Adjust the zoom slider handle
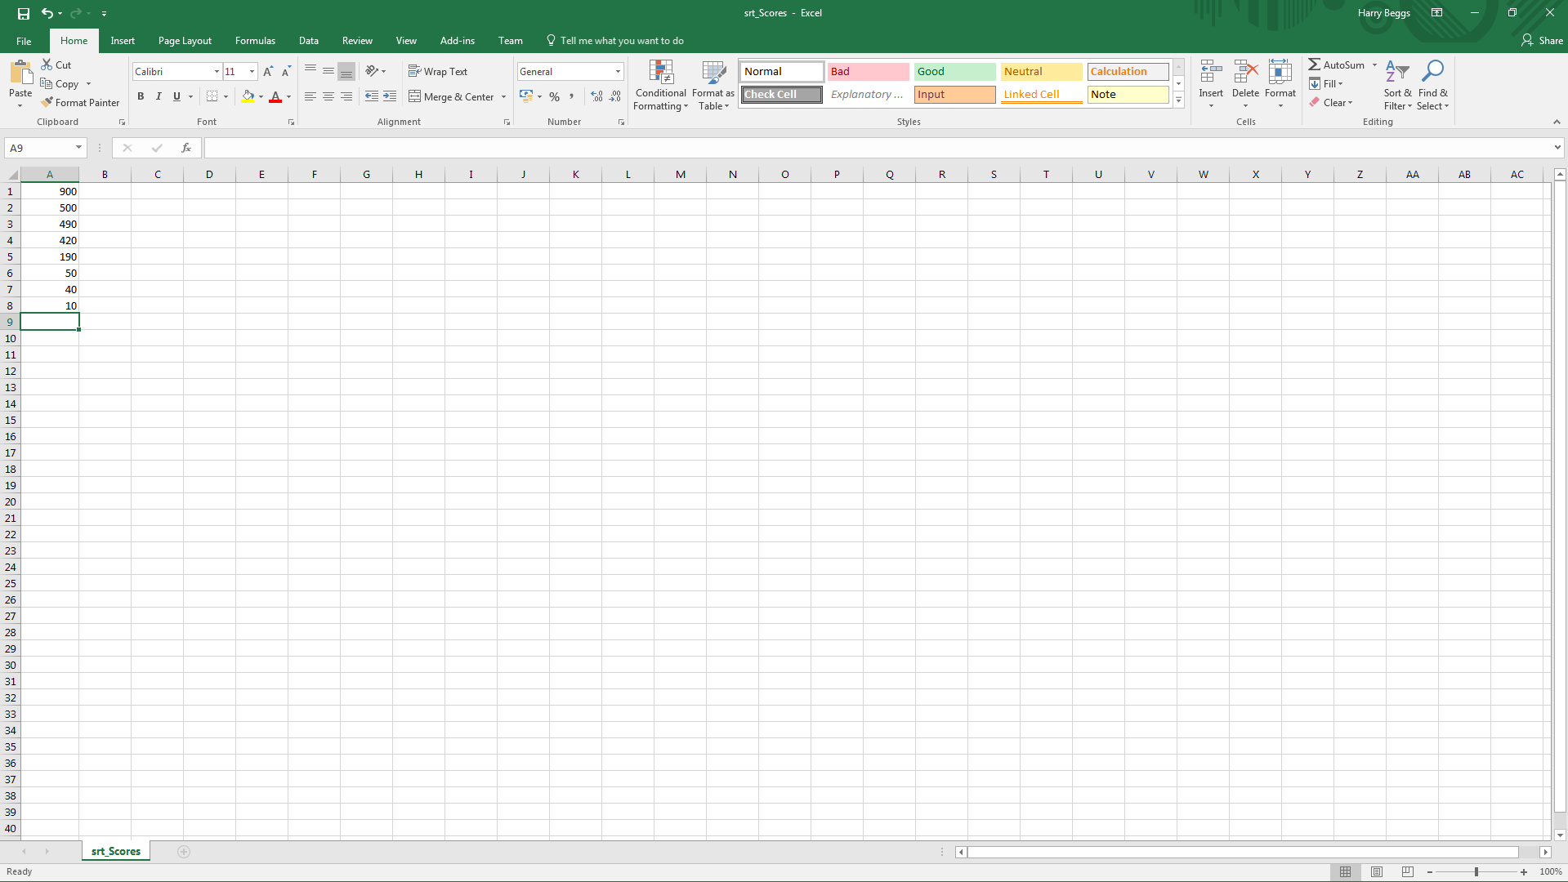This screenshot has height=882, width=1568. 1476,871
